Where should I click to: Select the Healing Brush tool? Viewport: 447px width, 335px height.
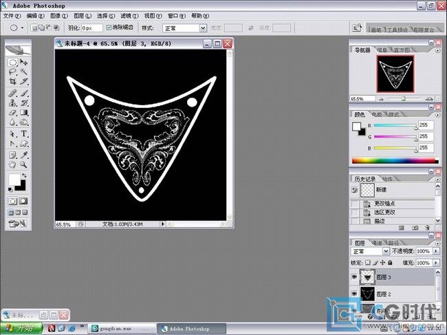(x=12, y=93)
